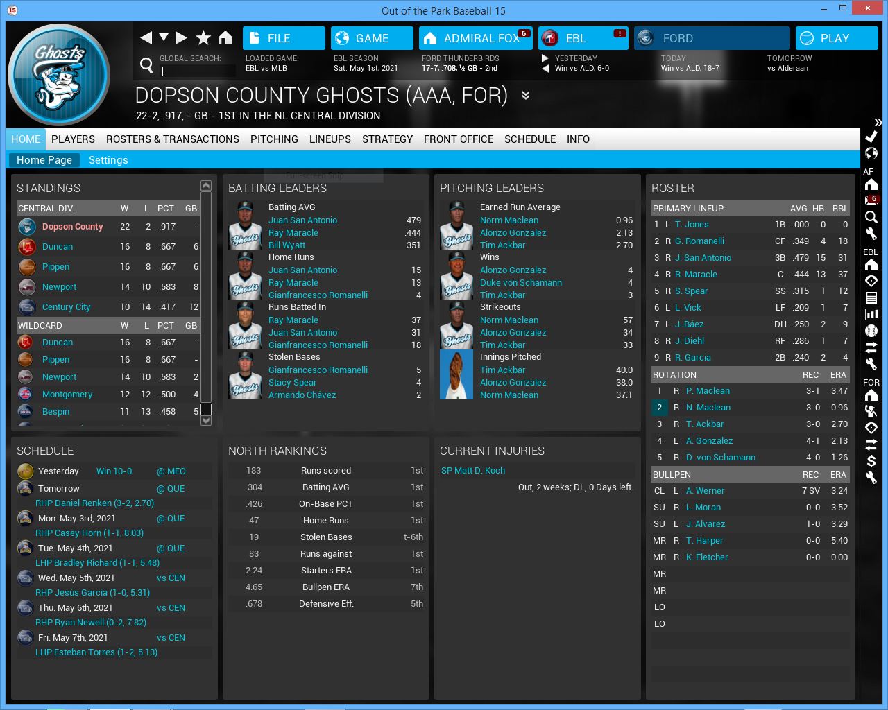888x710 pixels.
Task: Click the globe icon in the right sidebar
Action: 871,153
